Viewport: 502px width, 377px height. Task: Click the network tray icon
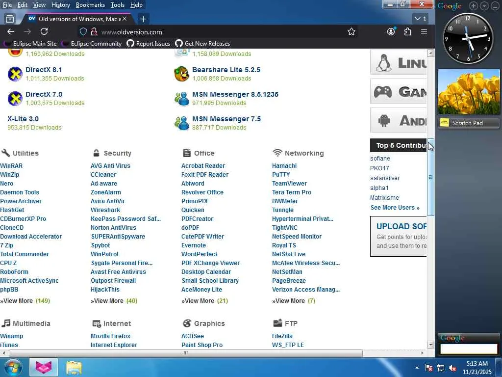pos(441,368)
